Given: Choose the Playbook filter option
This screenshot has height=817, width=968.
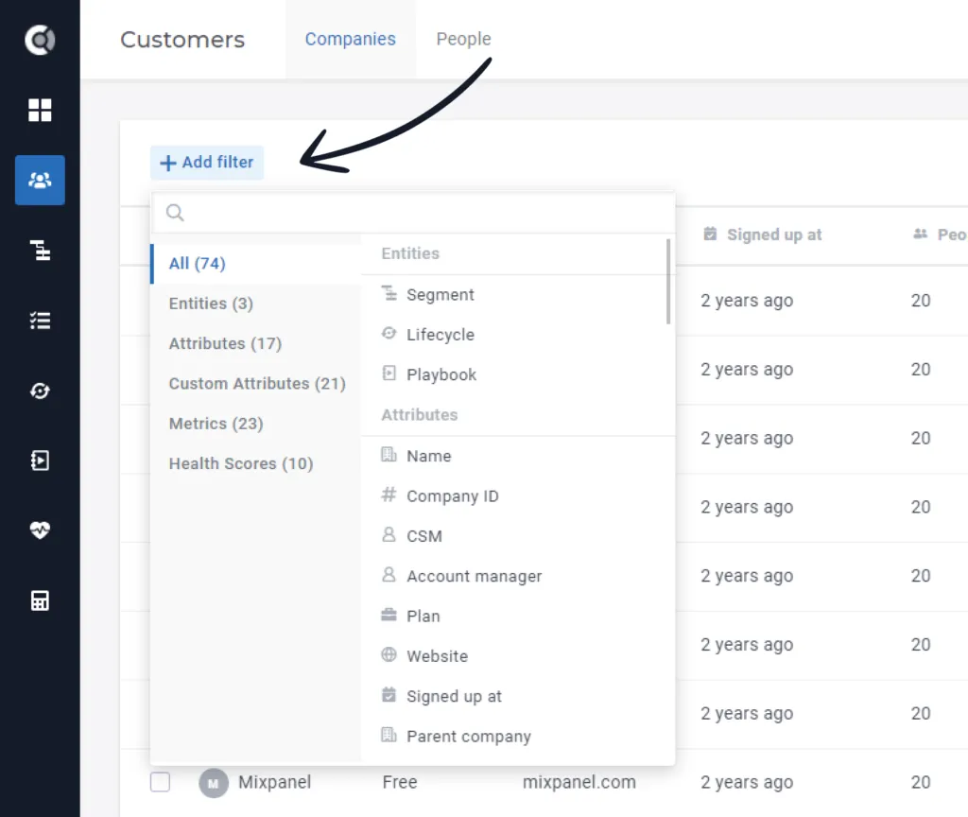Looking at the screenshot, I should click(x=518, y=374).
